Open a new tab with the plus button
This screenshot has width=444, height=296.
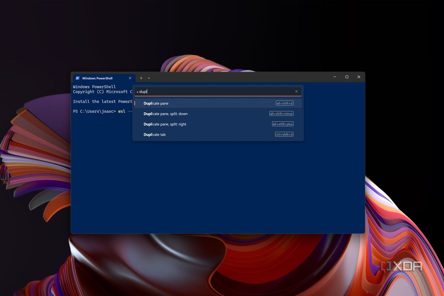point(141,78)
